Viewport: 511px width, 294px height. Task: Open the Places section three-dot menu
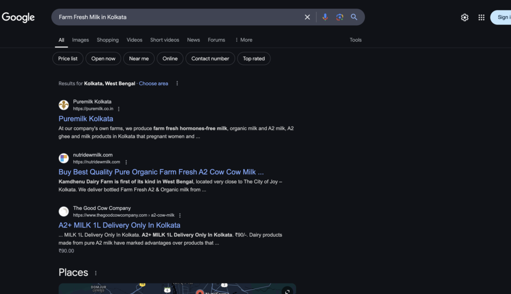[x=96, y=273]
